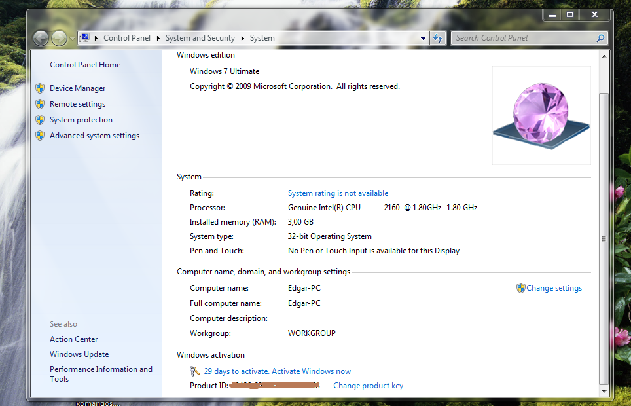Viewport: 631px width, 406px height.
Task: Expand arrow after Control Panel breadcrumb
Action: tap(158, 38)
